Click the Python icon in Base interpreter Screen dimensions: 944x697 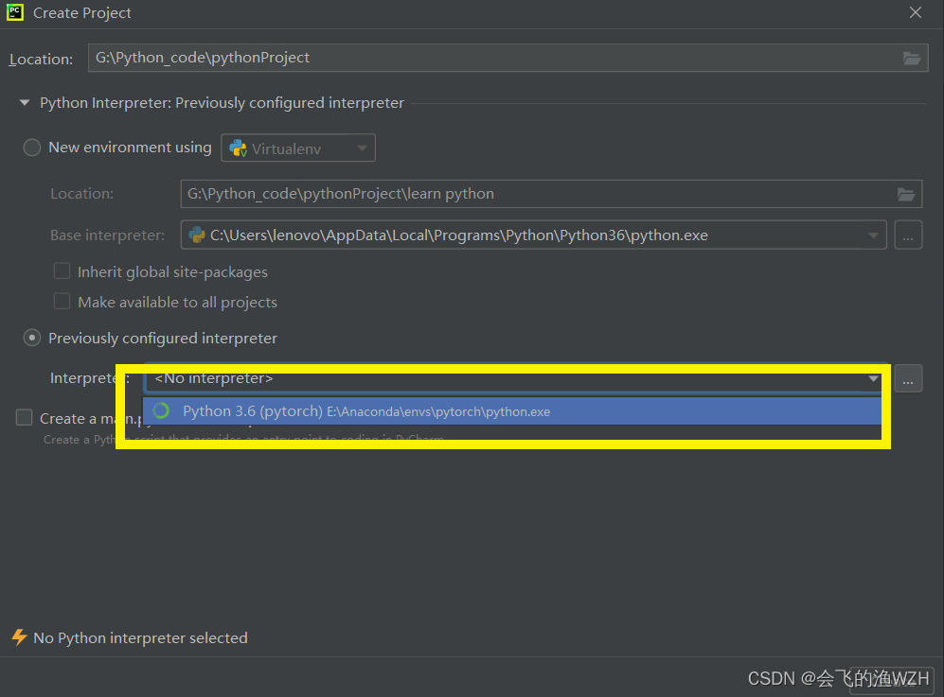pyautogui.click(x=196, y=235)
